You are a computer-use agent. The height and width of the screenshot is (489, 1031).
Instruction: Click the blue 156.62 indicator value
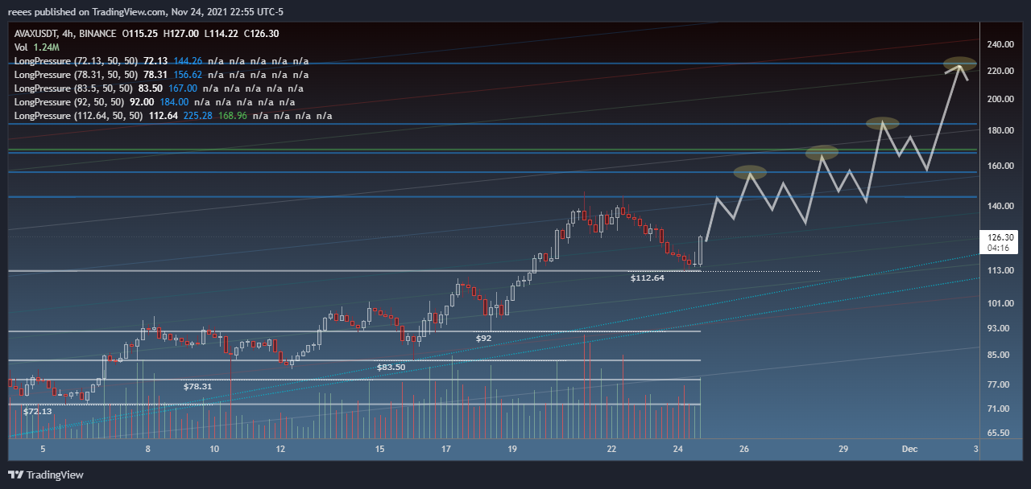pyautogui.click(x=187, y=75)
